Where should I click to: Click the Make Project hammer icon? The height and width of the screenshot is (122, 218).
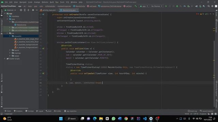coord(136,6)
